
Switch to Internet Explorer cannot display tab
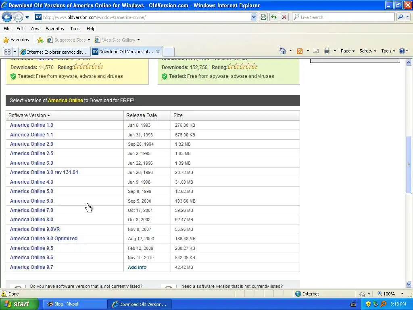point(55,52)
